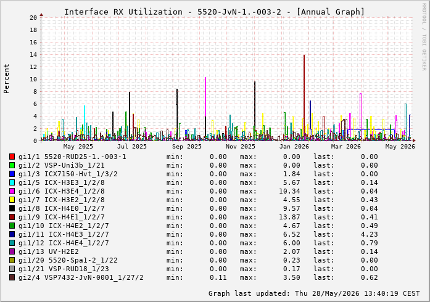Click the max value 13.87 for gi1/9
430x302 pixels.
289,217
